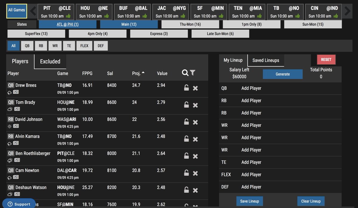Open the news icon for Tom Brady
The image size is (358, 208).
(17, 109)
